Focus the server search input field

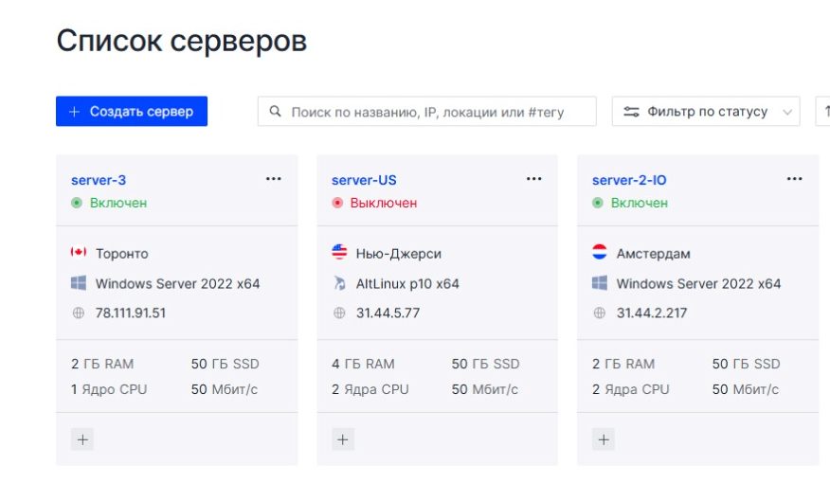click(x=426, y=112)
